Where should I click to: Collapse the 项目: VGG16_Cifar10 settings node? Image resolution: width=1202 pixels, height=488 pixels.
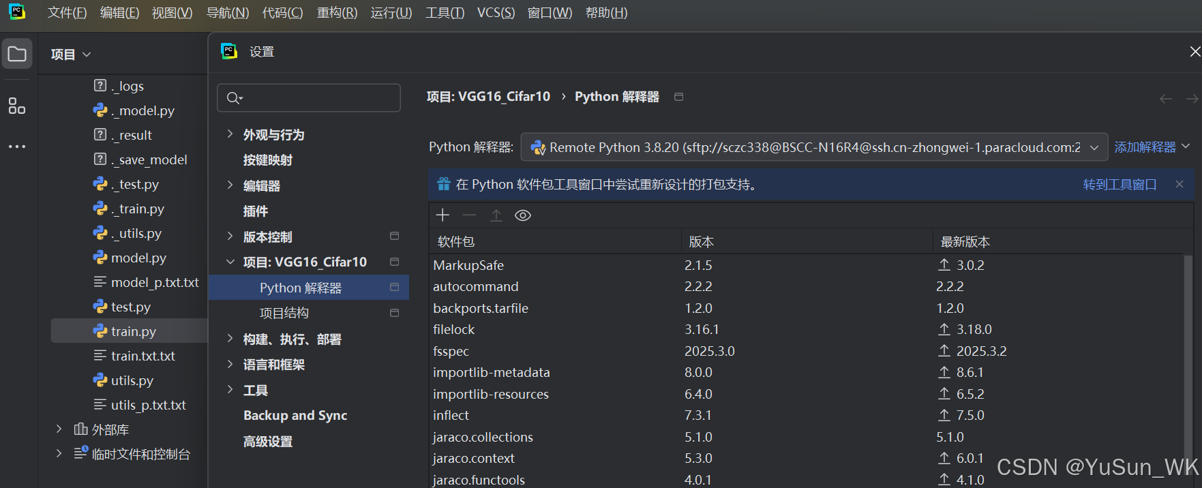pos(230,262)
